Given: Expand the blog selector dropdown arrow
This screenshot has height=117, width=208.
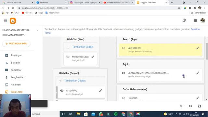Looking at the screenshot, I should pyautogui.click(x=37, y=30).
